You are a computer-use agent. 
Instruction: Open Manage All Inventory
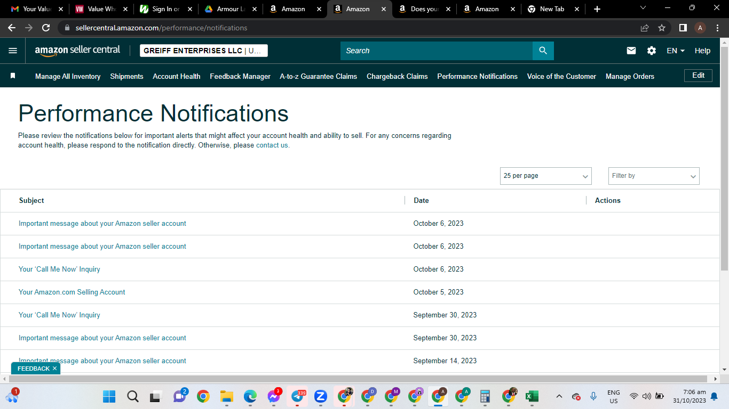click(x=68, y=76)
